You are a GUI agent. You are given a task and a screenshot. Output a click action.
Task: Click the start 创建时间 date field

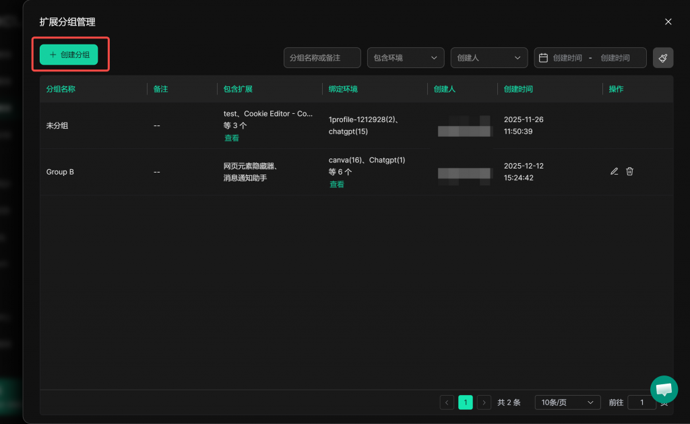pyautogui.click(x=567, y=58)
